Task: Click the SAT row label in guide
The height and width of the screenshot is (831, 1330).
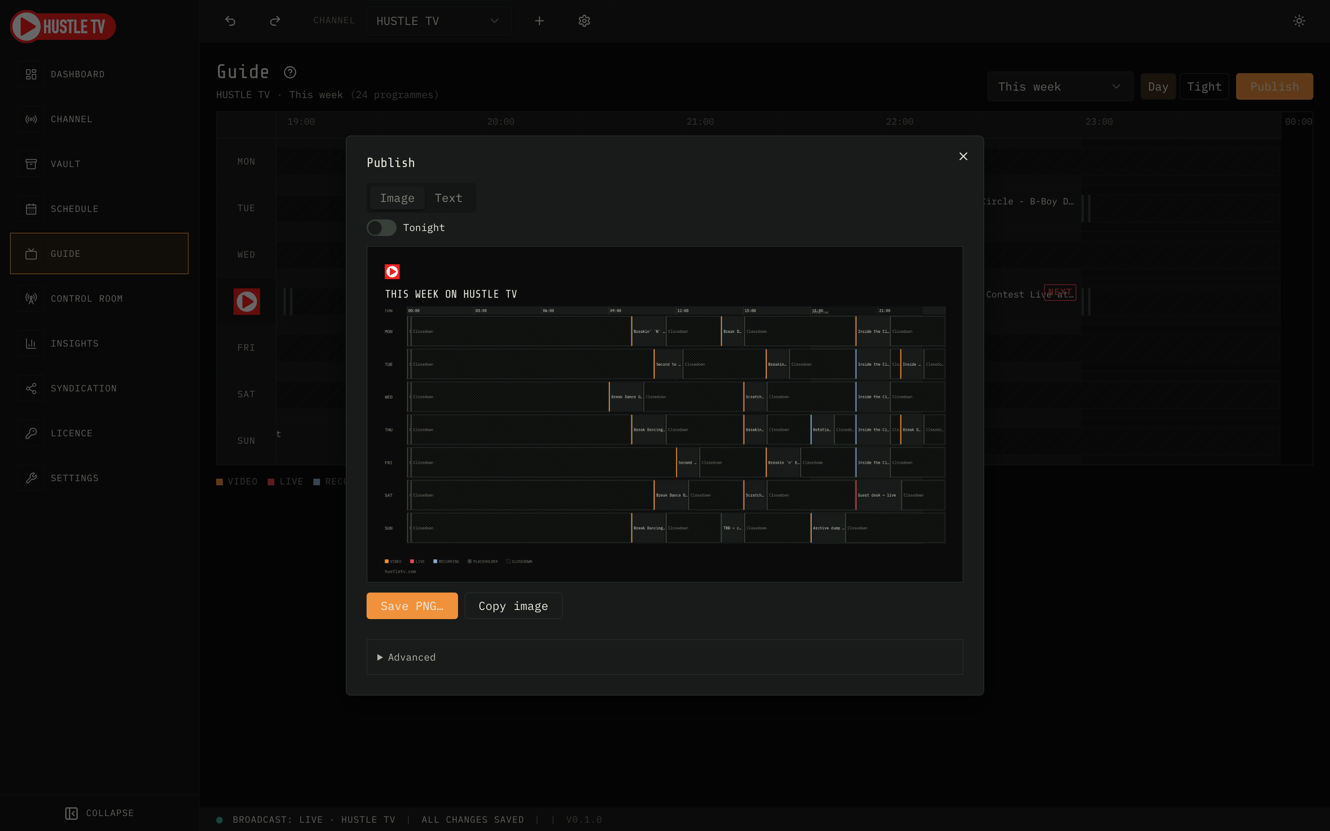Action: [246, 394]
